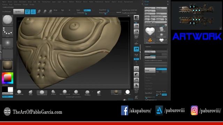
Task: Click the Lower Res button
Action: click(x=150, y=52)
